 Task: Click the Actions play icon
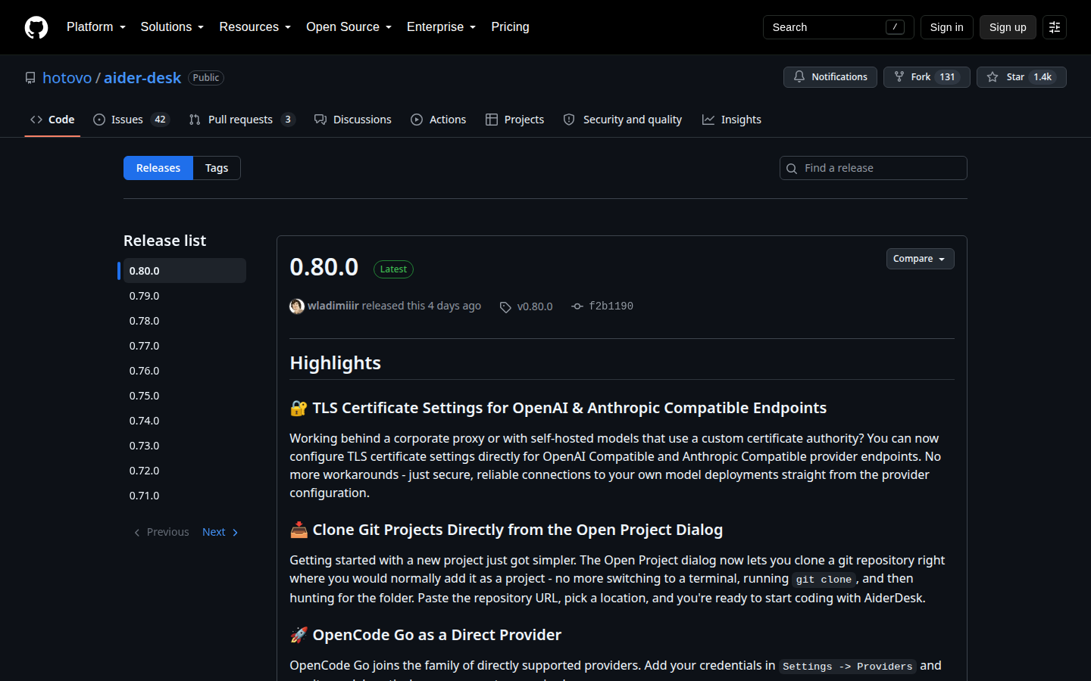pyautogui.click(x=417, y=120)
